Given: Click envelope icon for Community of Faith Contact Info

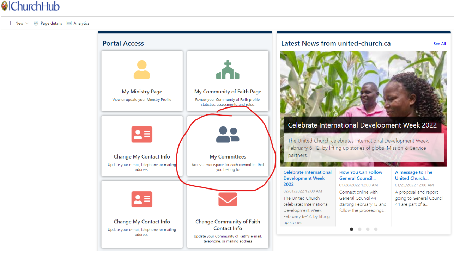Looking at the screenshot, I should click(228, 199).
